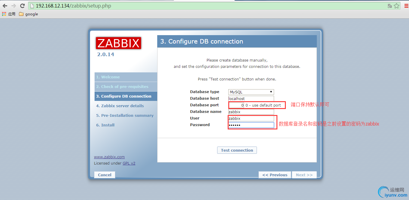Click 'Press "Test connection" button when done.' text
The image size is (409, 200).
(x=237, y=79)
